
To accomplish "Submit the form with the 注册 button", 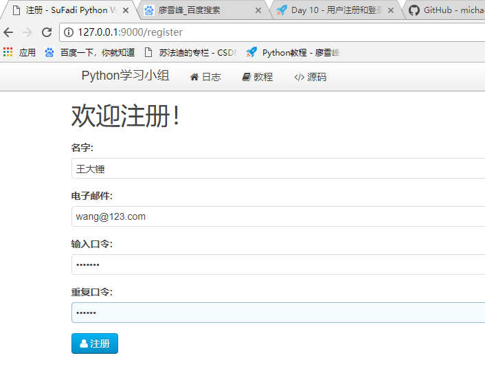I will [95, 343].
